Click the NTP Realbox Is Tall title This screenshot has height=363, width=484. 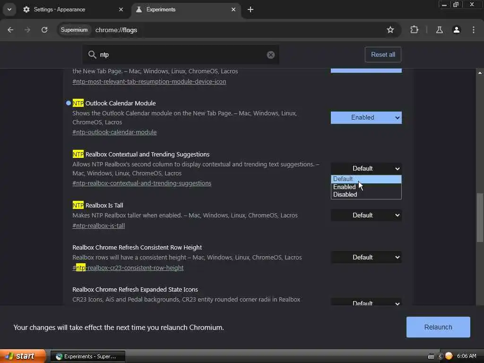[97, 205]
